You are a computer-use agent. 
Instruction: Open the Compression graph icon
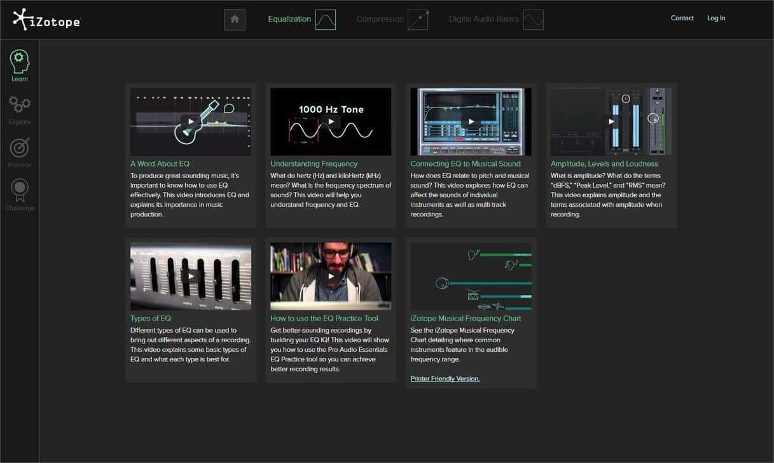[x=418, y=20]
